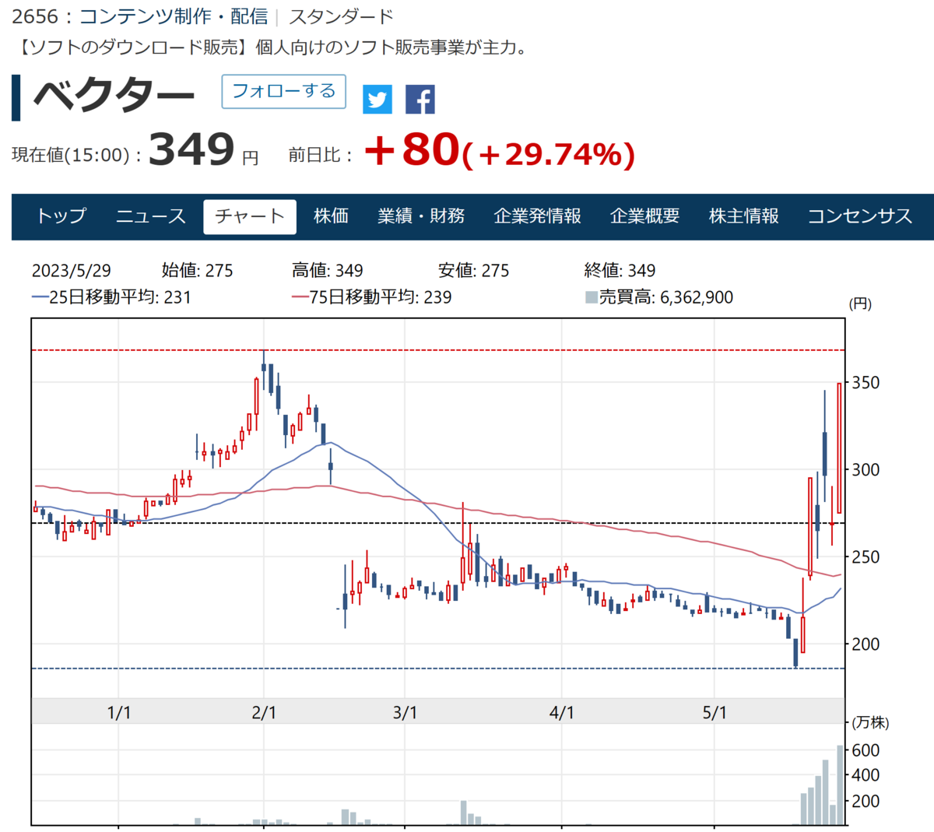Follow the コンテンツ制作・配信 category link
The height and width of the screenshot is (832, 934).
point(174,16)
